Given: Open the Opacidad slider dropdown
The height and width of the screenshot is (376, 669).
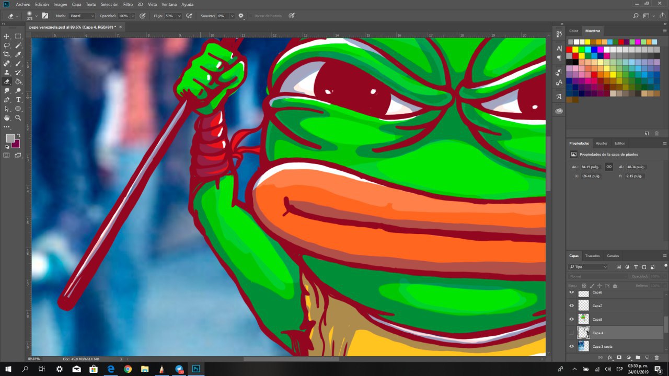Looking at the screenshot, I should [133, 16].
